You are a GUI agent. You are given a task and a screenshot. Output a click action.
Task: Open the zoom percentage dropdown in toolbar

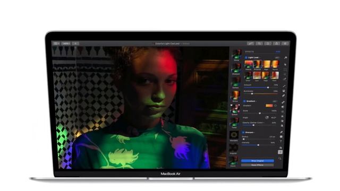[66, 44]
